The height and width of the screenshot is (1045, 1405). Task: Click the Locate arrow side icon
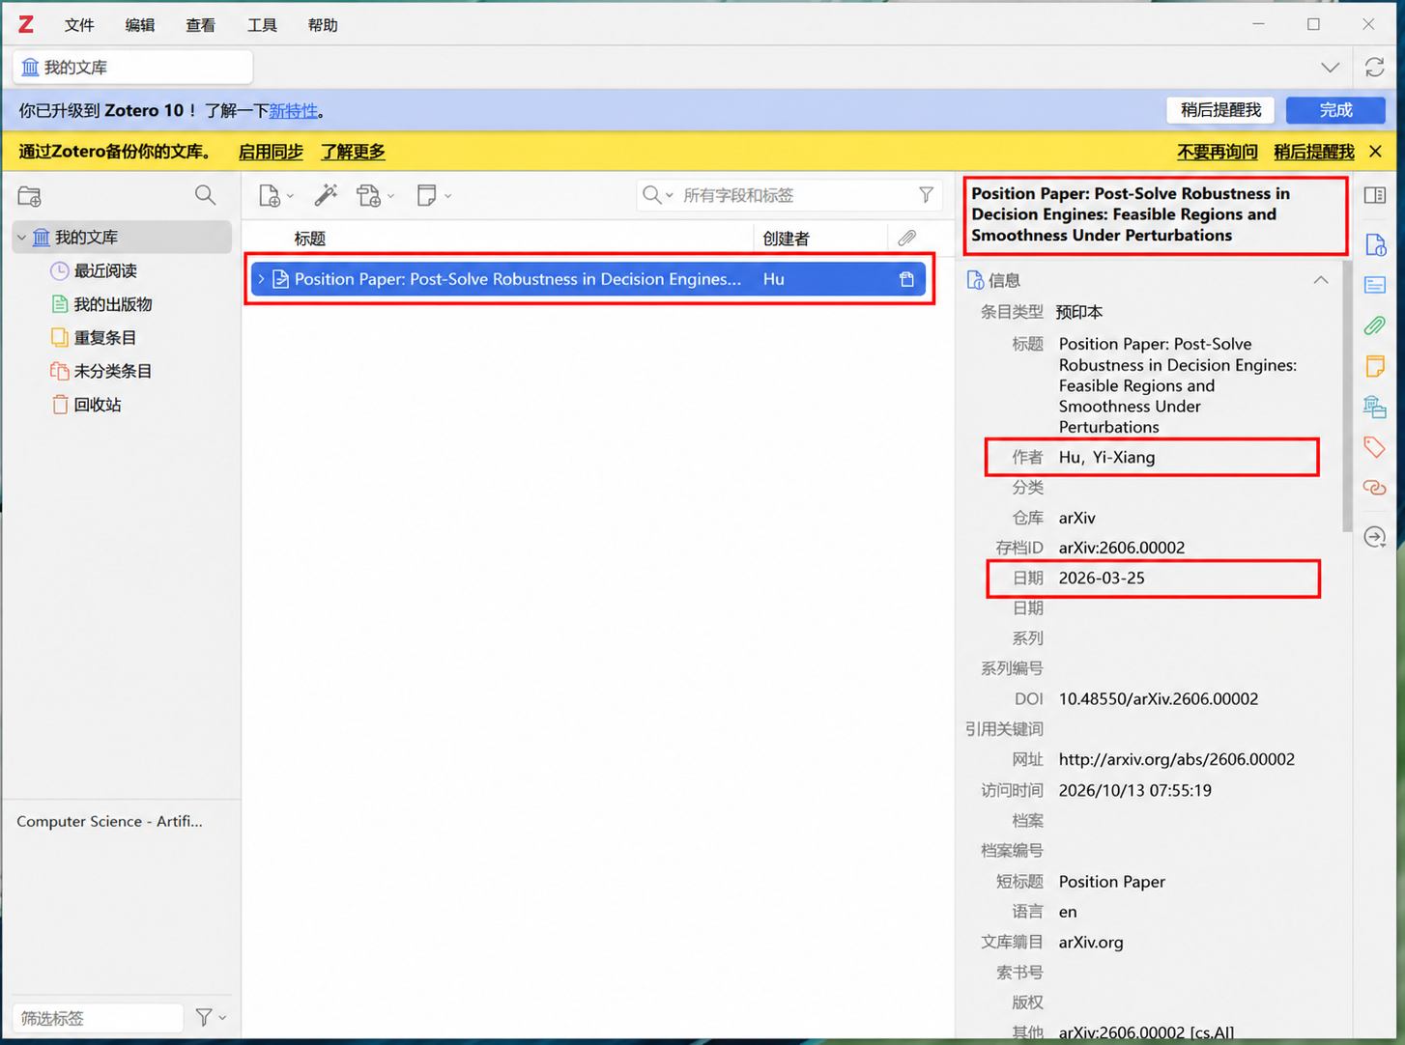[x=1375, y=537]
